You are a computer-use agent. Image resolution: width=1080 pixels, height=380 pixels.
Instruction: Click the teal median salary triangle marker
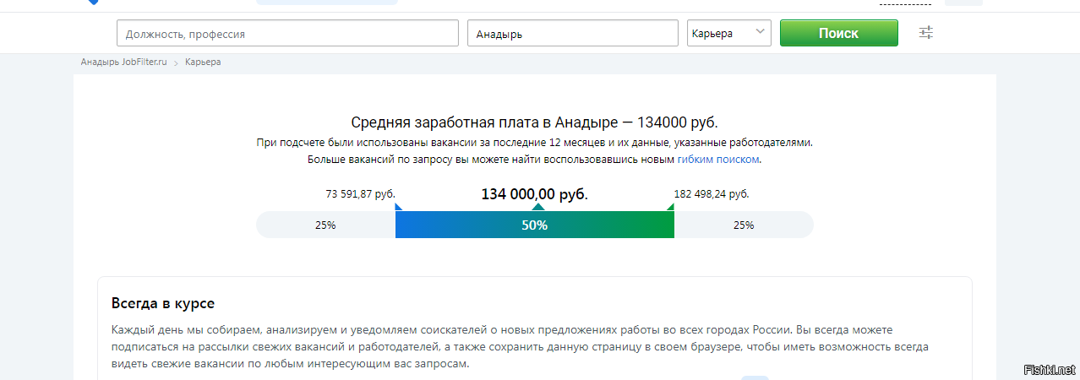click(538, 208)
